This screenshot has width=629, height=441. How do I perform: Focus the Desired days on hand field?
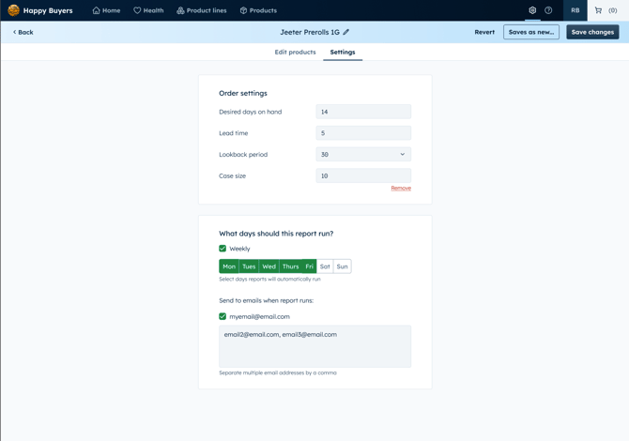pos(363,112)
